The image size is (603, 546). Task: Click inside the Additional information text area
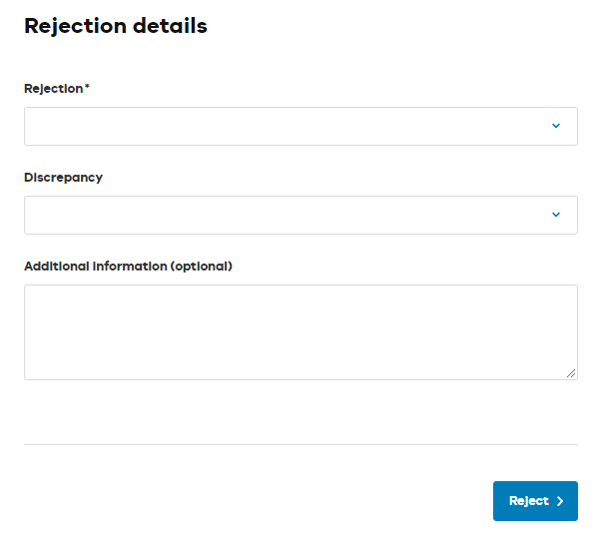pos(300,331)
